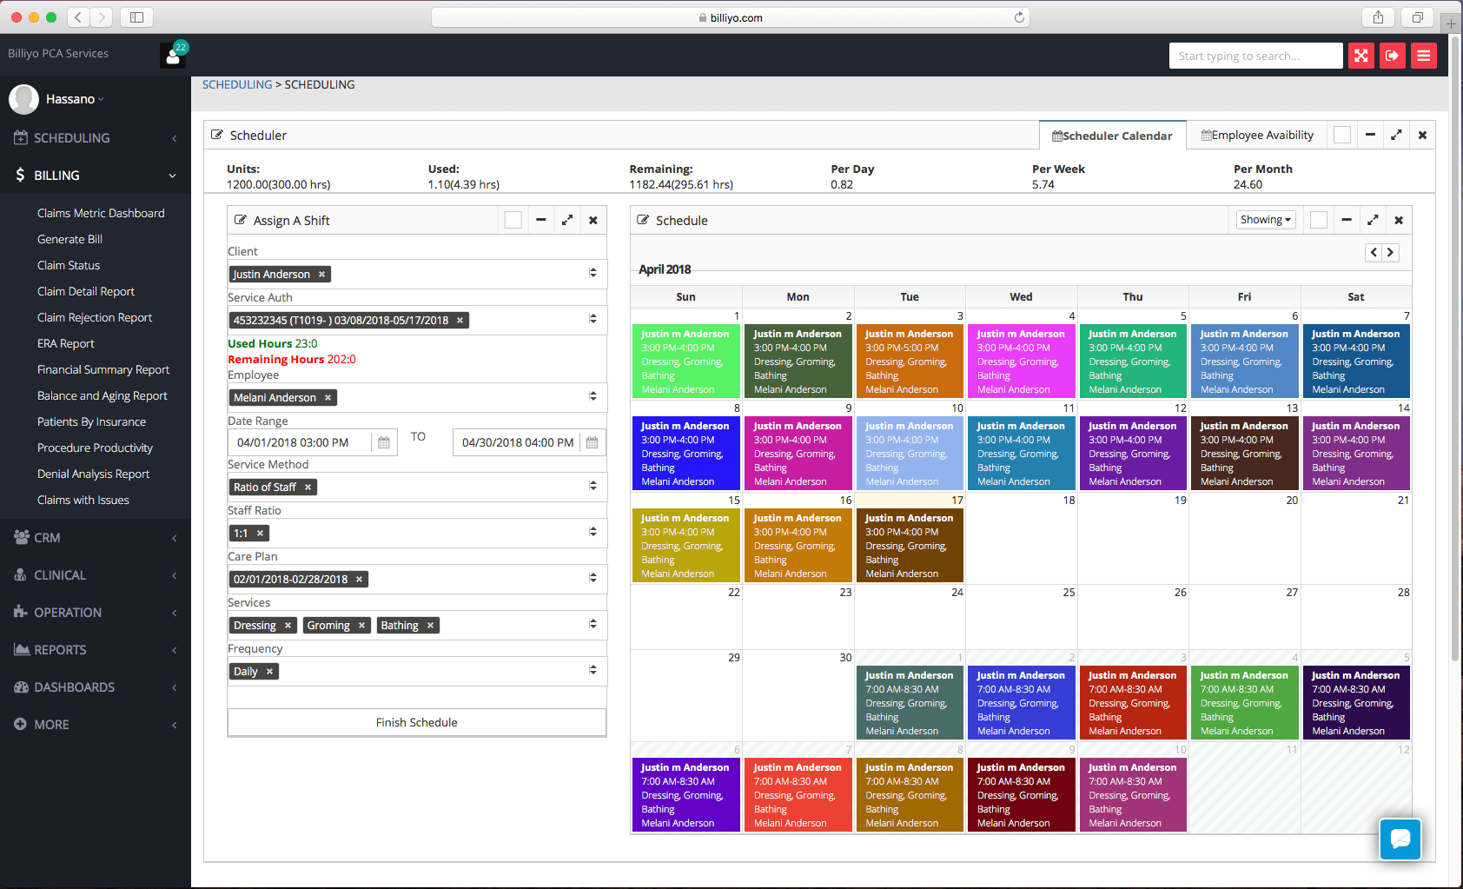Open the chat support widget

coord(1400,839)
